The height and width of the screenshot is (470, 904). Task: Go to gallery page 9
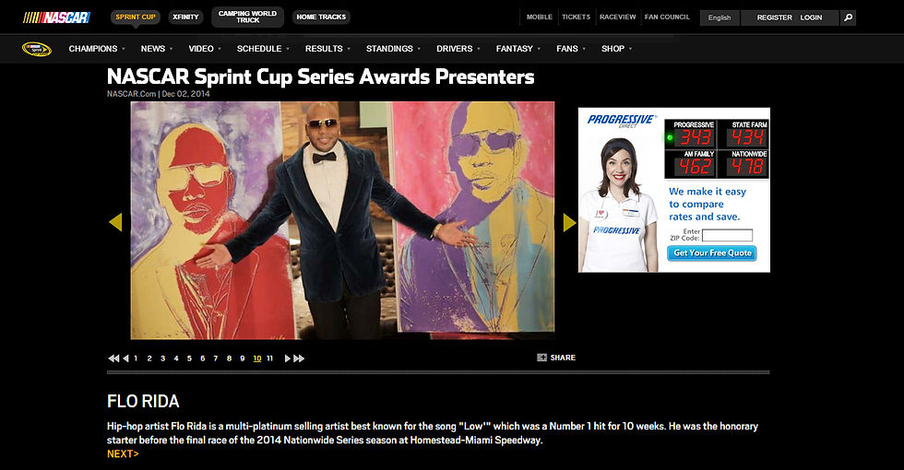pos(242,358)
